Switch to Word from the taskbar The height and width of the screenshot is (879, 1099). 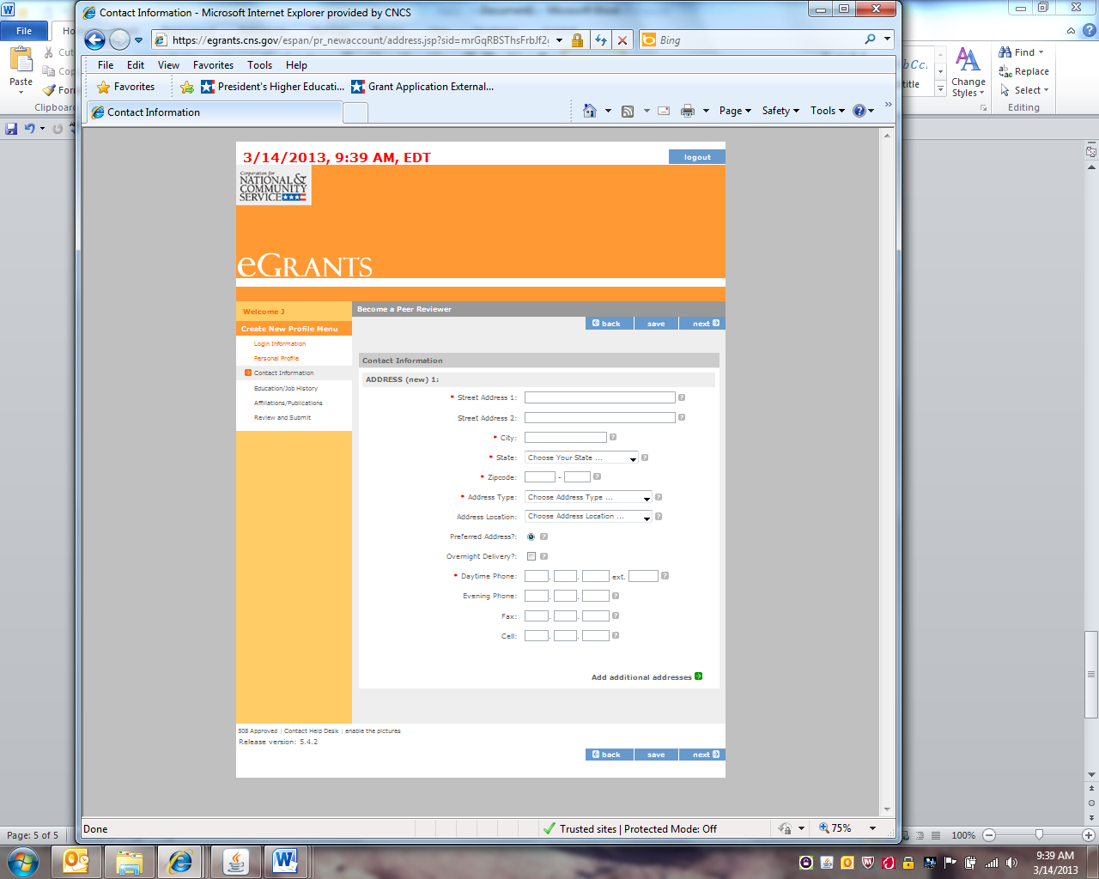(x=286, y=862)
